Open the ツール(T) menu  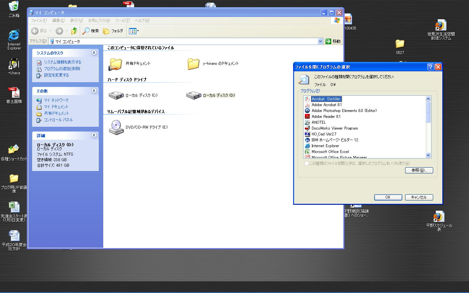(x=122, y=21)
